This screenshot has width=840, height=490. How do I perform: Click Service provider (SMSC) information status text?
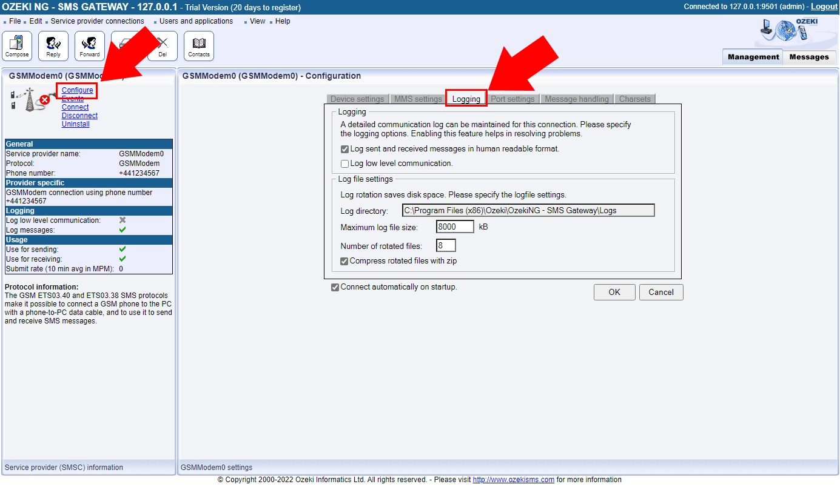tap(64, 468)
